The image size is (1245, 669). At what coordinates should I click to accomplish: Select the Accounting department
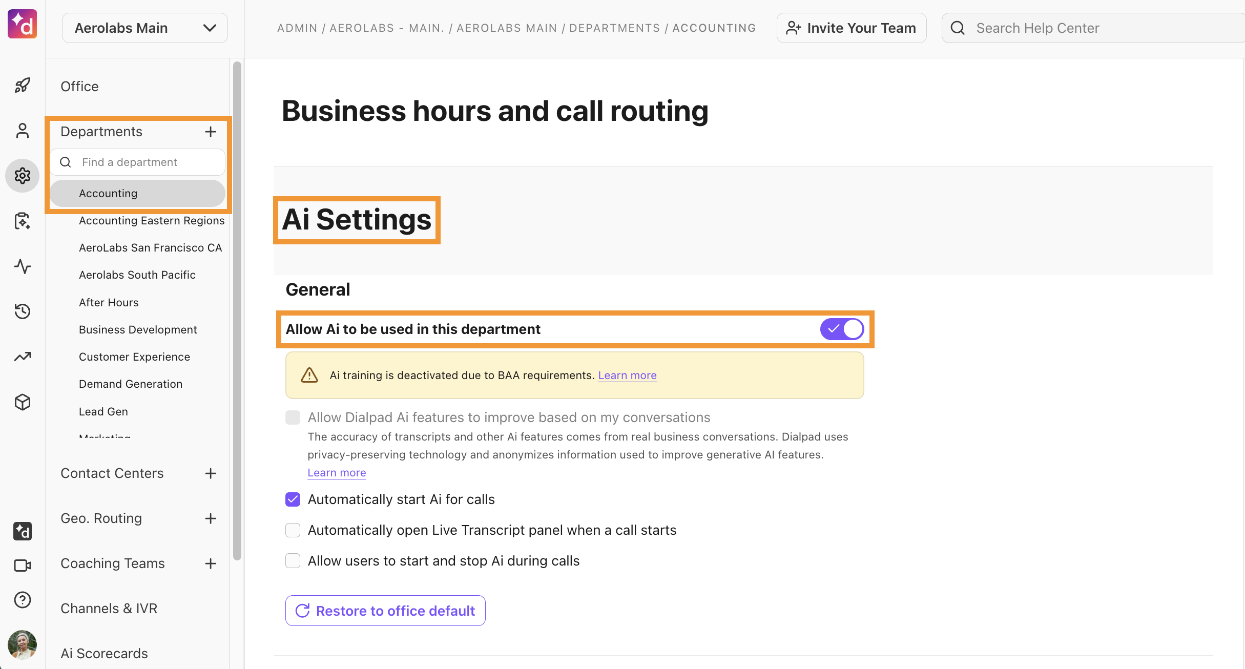137,193
